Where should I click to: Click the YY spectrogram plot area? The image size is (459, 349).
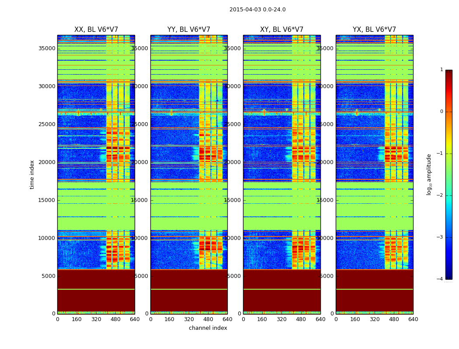[189, 174]
